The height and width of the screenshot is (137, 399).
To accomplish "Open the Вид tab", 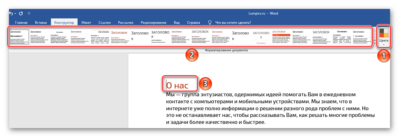I will (177, 23).
